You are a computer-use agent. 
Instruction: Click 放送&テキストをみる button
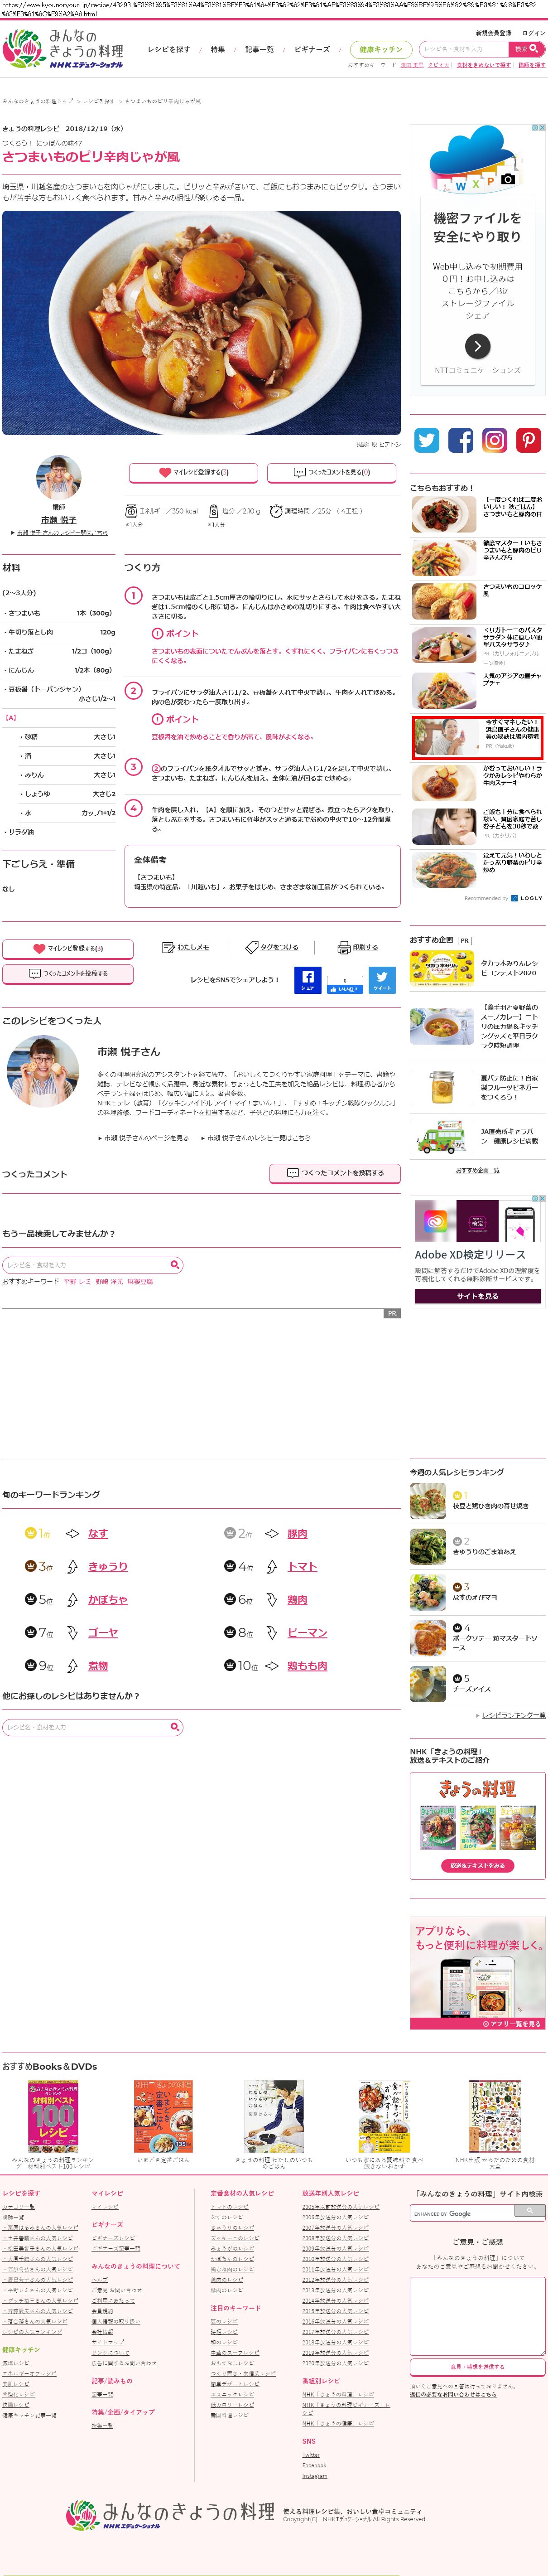(x=477, y=1865)
